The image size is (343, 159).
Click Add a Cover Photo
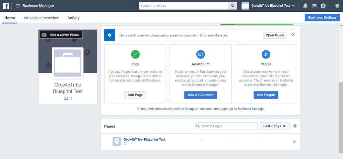point(61,35)
